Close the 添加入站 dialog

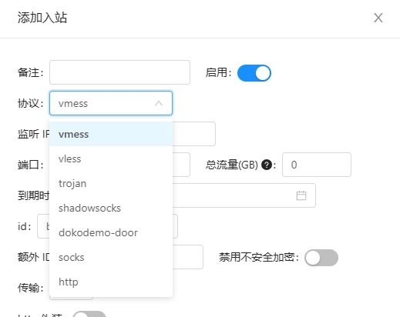(x=378, y=18)
